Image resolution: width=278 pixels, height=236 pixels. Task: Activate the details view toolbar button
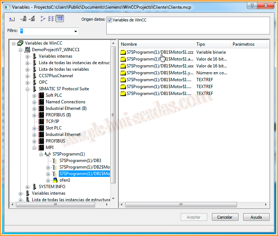[x=60, y=19]
